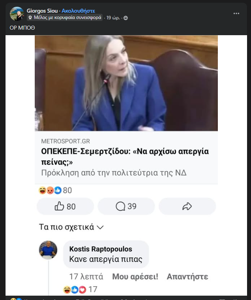Open Giorgos Siou's profile picture

17,14
